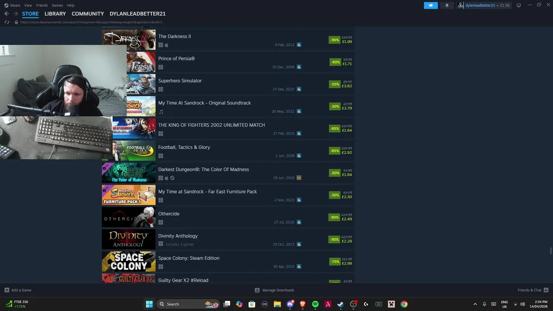Open THE KING OF FIGHTERS 2002 UNLIMITED MATCH
The image size is (553, 311).
[x=228, y=129]
